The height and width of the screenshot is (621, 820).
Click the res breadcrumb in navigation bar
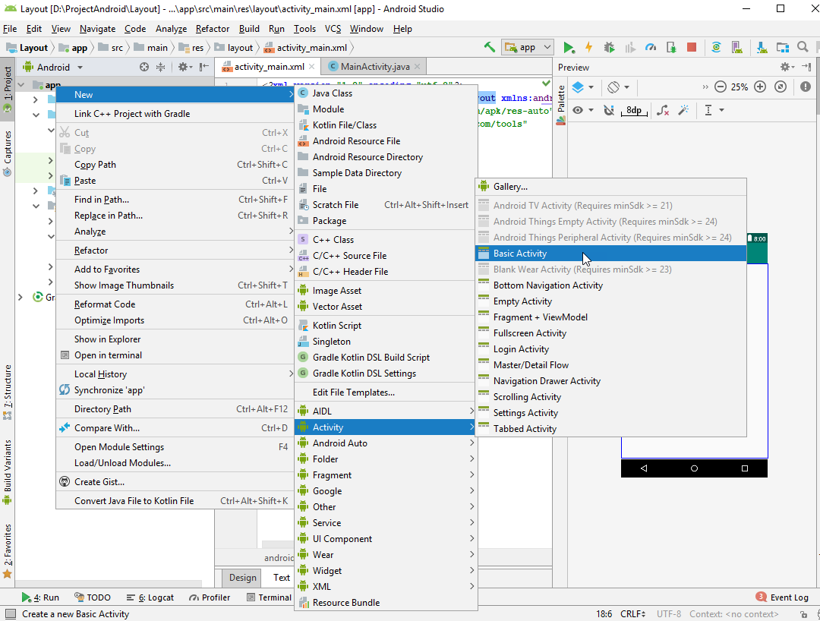(x=191, y=48)
